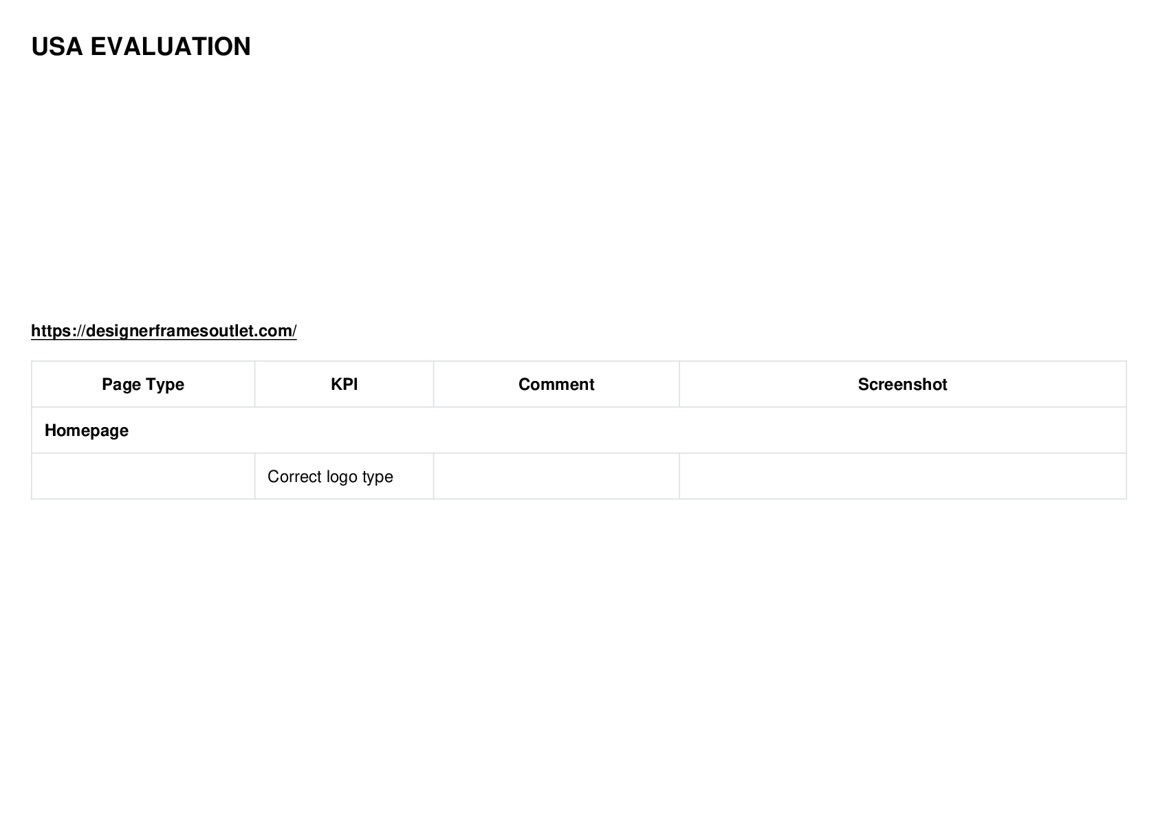Select the Page Type header cell
The height and width of the screenshot is (819, 1158).
point(143,384)
